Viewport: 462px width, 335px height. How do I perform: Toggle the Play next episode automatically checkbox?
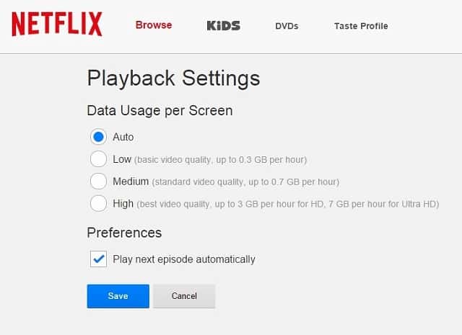point(99,259)
